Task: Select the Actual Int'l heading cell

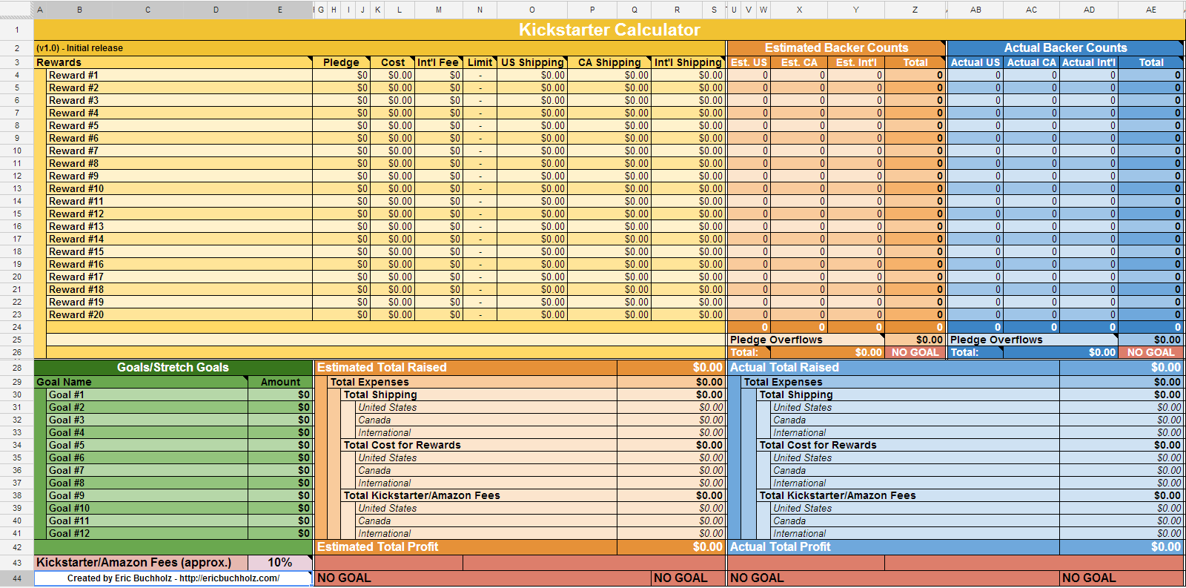Action: 1089,63
